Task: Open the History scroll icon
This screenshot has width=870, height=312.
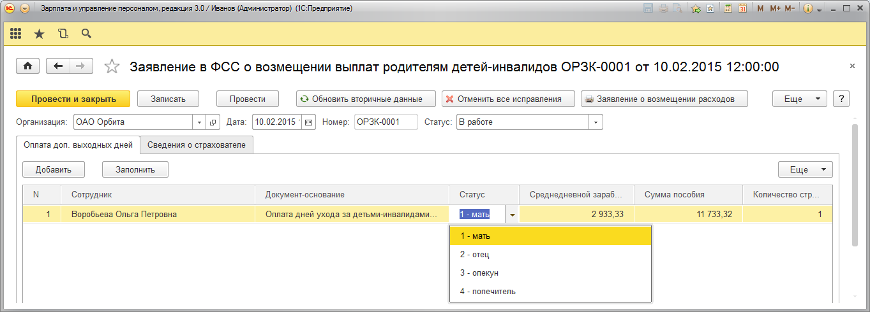Action: pos(63,34)
